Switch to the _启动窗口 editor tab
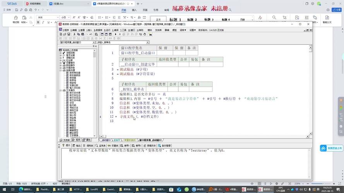 tap(106, 140)
